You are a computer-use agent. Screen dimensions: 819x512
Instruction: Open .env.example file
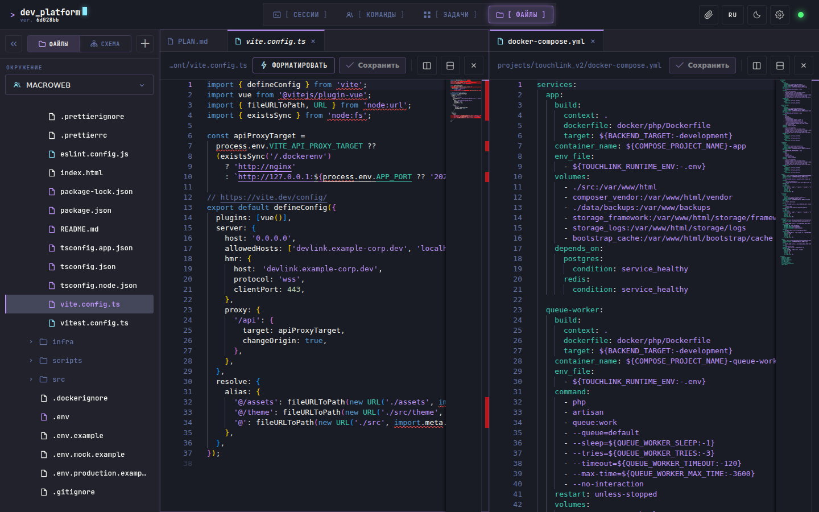click(80, 436)
